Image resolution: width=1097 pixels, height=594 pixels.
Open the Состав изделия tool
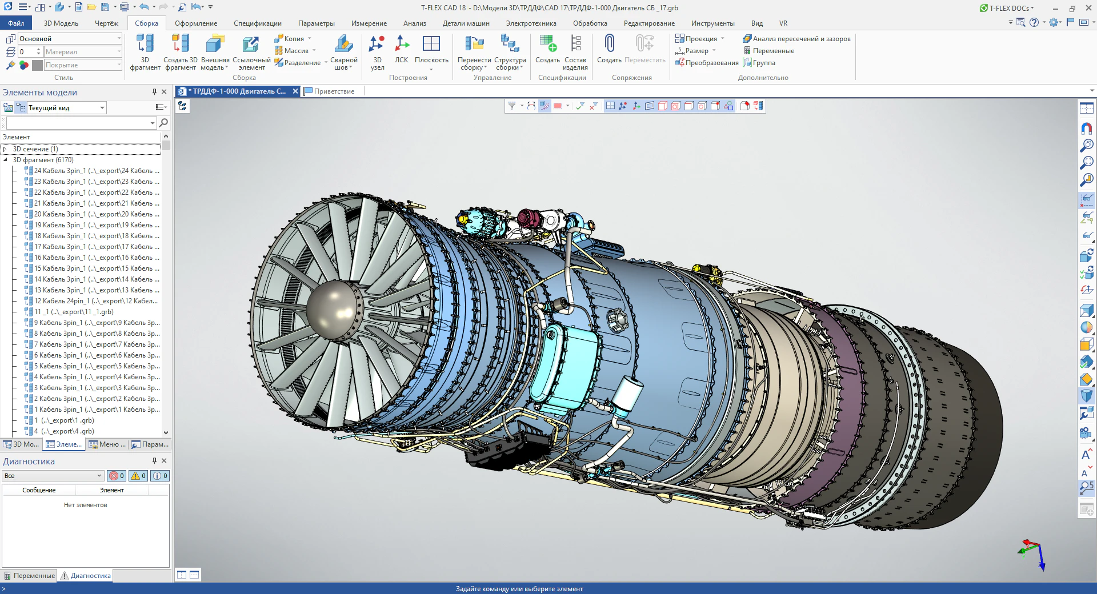coord(575,44)
